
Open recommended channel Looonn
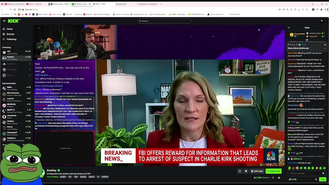tap(16, 99)
